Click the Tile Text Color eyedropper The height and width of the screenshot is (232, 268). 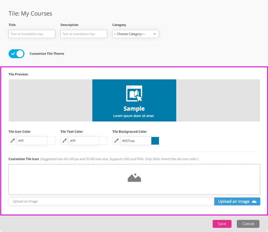coord(64,141)
